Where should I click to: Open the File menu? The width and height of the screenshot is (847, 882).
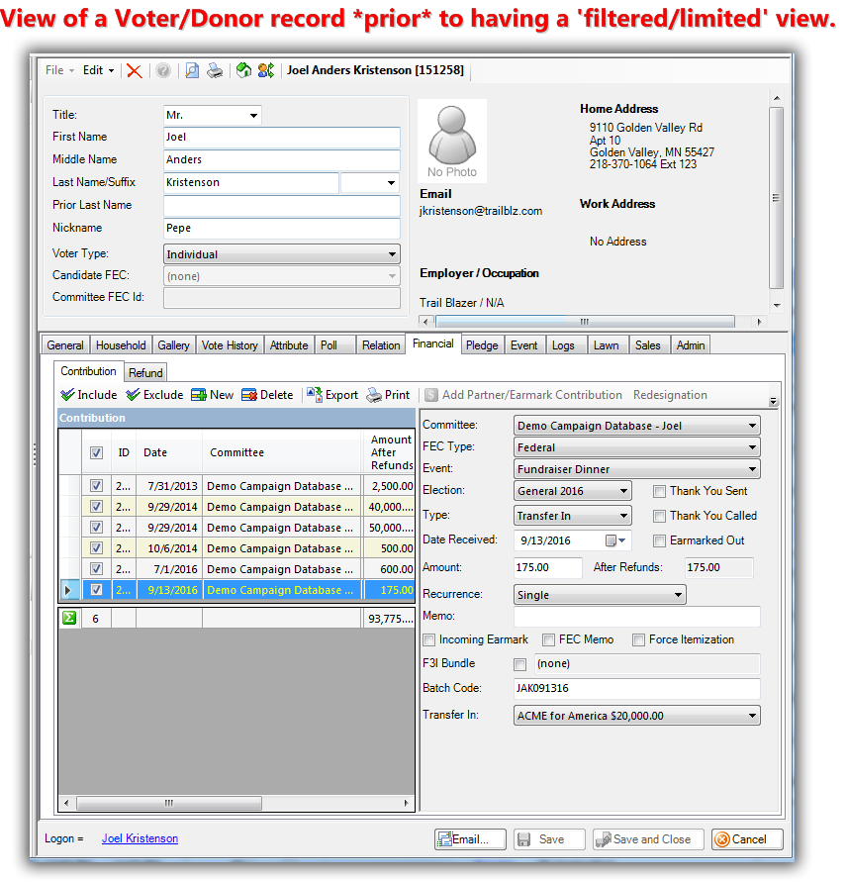click(x=59, y=70)
